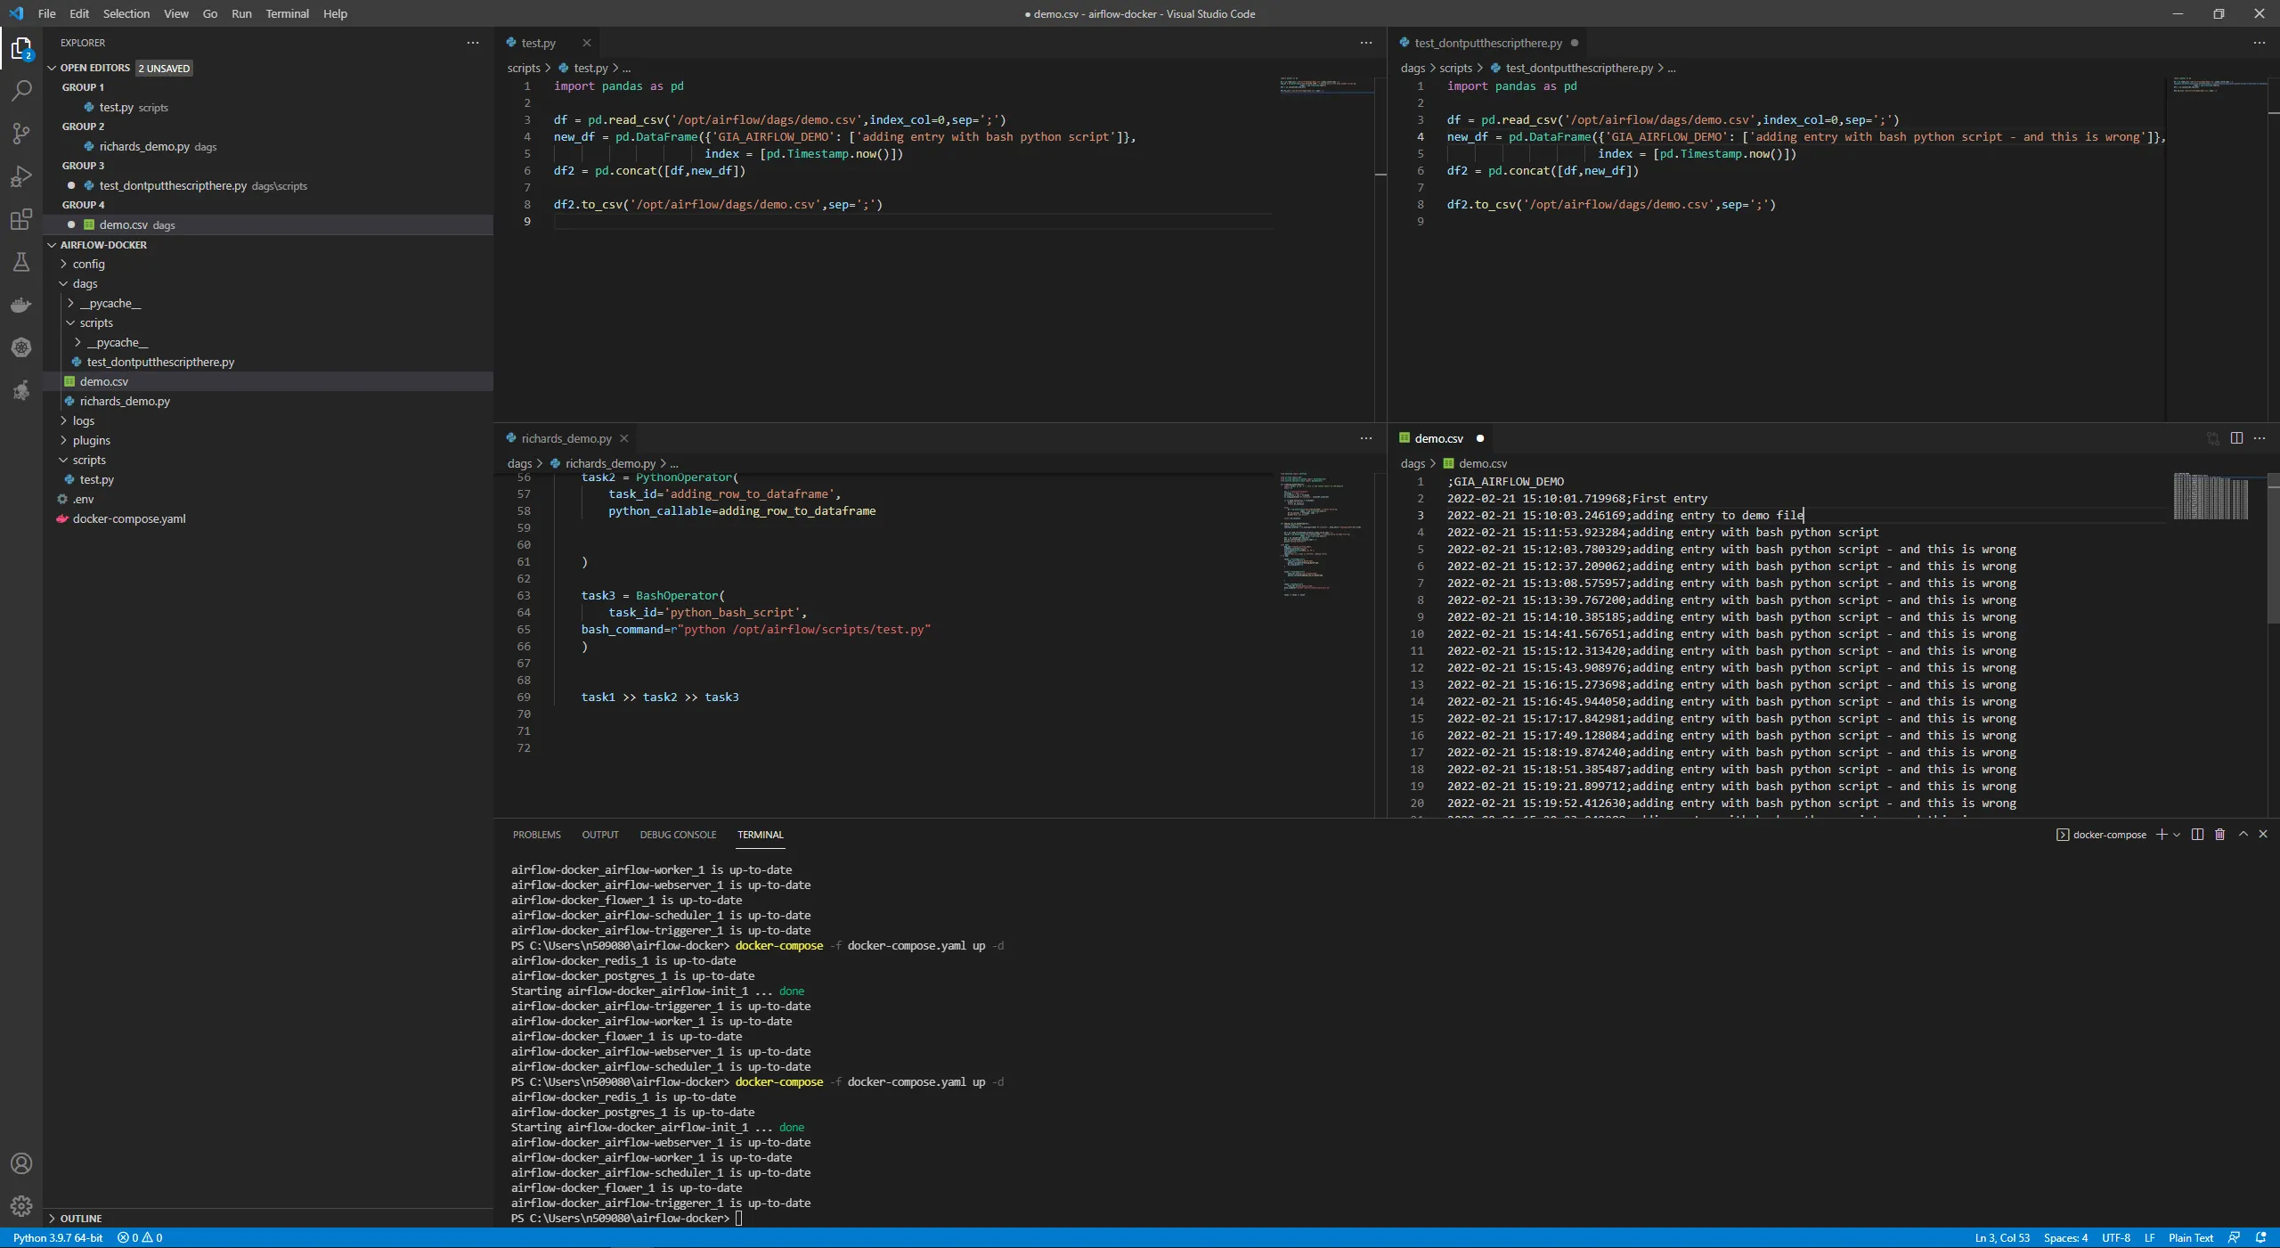Open the Terminal menu

[x=287, y=13]
